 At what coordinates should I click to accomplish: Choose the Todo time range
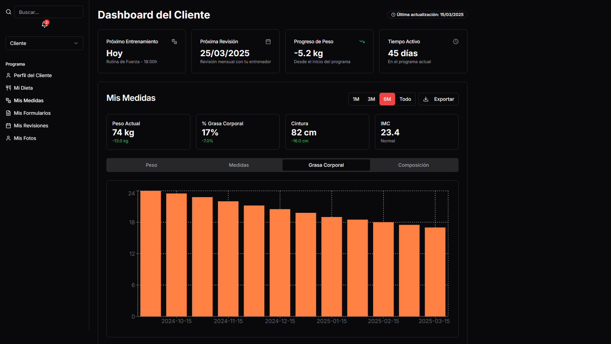[x=405, y=99]
